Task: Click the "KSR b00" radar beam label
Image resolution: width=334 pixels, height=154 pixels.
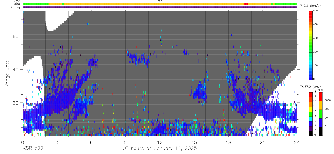Action: pos(33,149)
